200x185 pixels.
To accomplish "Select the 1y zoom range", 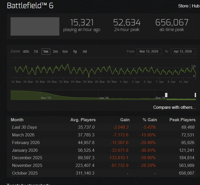I will (x=75, y=51).
